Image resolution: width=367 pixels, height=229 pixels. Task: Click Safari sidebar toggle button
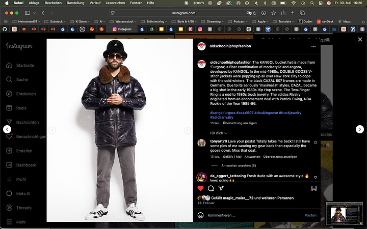[28, 13]
